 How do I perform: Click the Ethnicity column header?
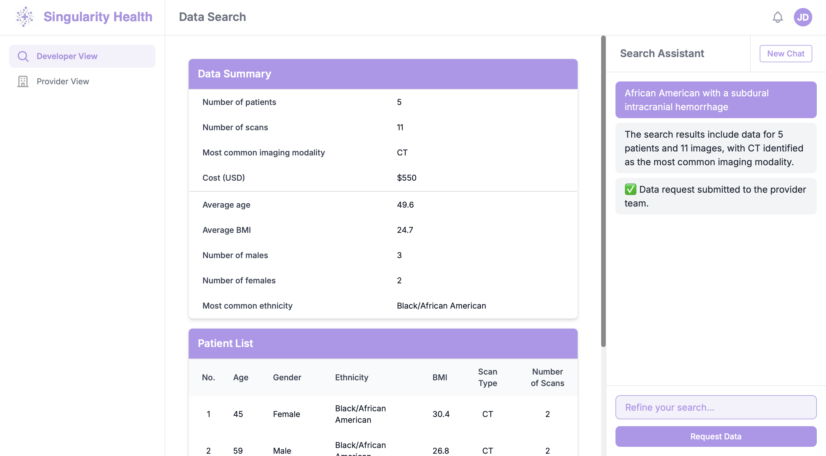tap(351, 377)
